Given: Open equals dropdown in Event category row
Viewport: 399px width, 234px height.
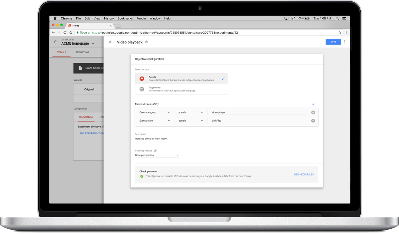Looking at the screenshot, I should pyautogui.click(x=191, y=112).
